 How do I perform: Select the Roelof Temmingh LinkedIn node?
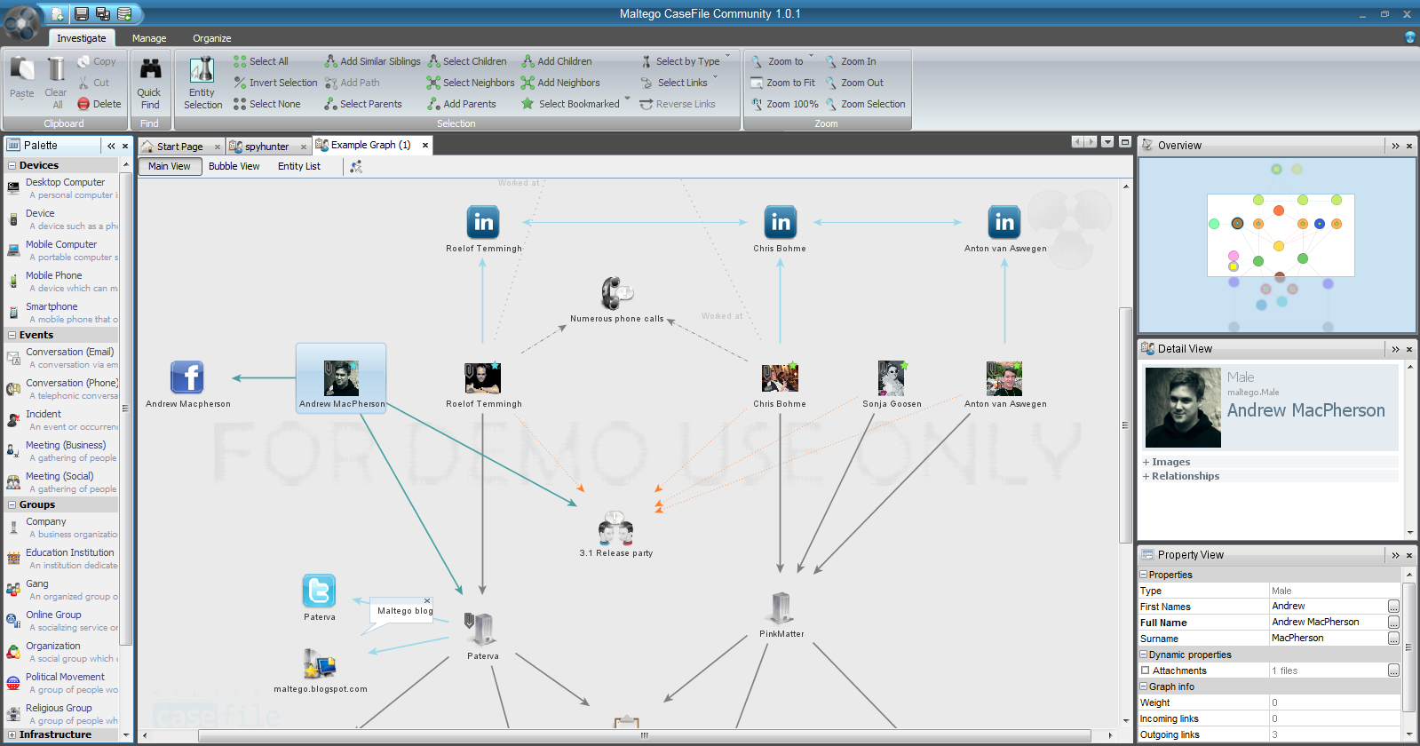pyautogui.click(x=483, y=222)
